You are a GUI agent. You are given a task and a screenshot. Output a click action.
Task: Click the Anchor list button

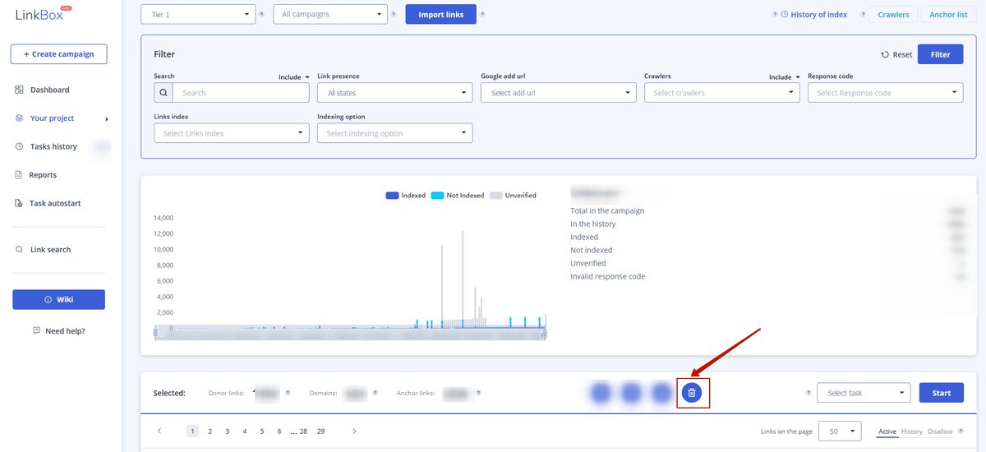pyautogui.click(x=948, y=14)
